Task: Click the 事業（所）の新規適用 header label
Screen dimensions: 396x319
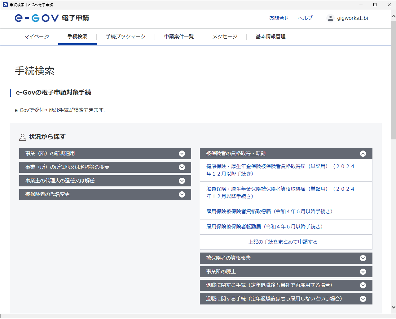Action: pyautogui.click(x=50, y=153)
